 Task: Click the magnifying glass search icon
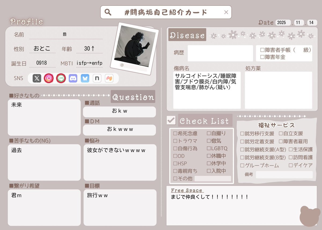[108, 12]
